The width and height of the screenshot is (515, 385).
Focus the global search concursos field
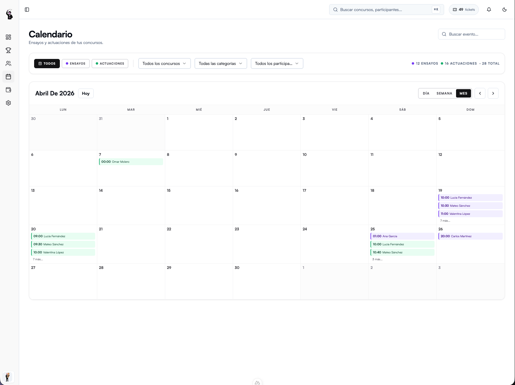point(387,10)
